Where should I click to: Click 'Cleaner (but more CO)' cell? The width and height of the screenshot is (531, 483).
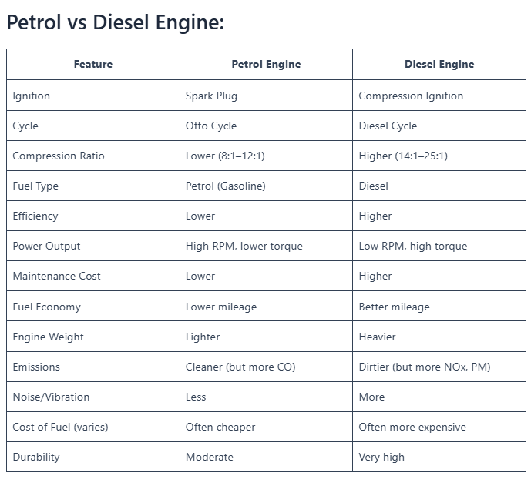266,367
